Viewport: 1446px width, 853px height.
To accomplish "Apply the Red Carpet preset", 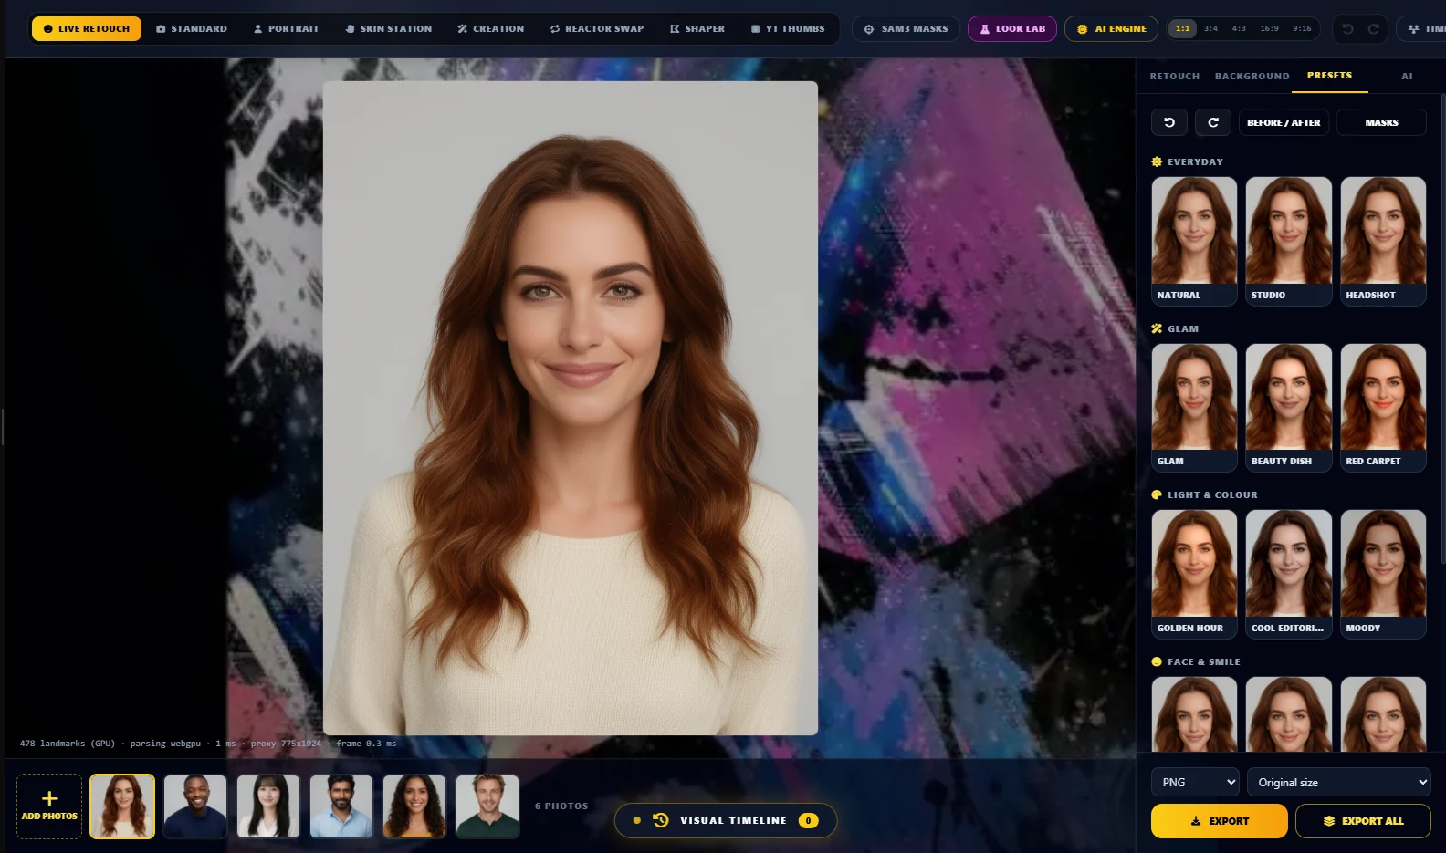I will (1383, 407).
